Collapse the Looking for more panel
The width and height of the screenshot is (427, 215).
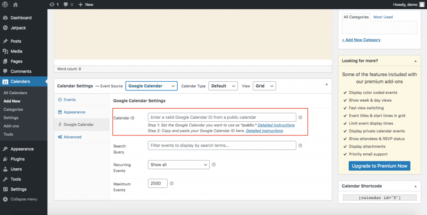tap(416, 61)
